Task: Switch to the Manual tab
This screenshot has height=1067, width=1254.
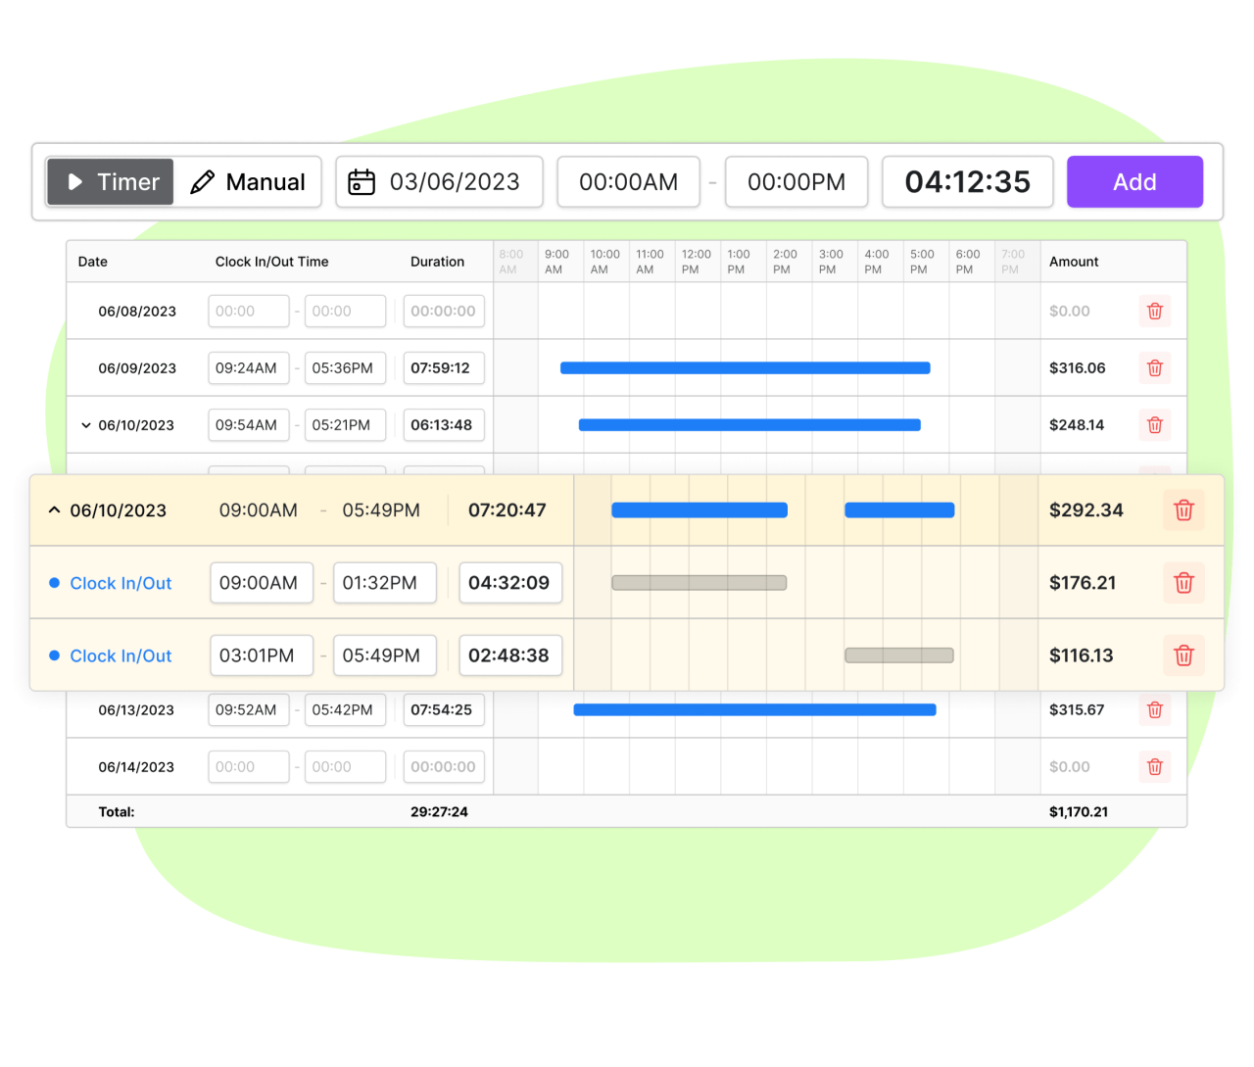Action: pyautogui.click(x=265, y=181)
